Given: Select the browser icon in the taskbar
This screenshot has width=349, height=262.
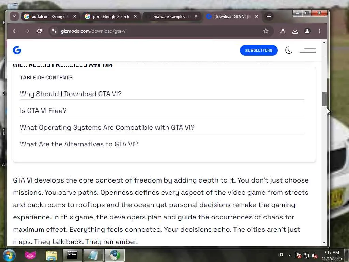Looking at the screenshot, I should point(115,255).
